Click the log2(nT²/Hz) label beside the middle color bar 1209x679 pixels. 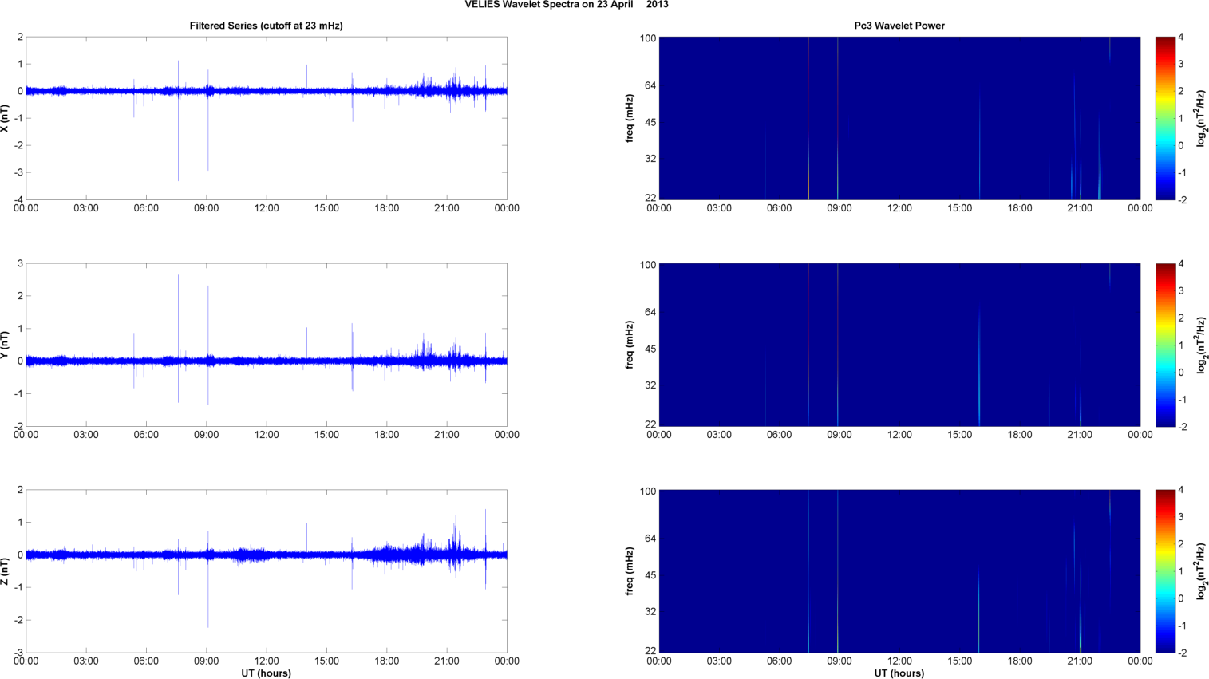click(1201, 344)
